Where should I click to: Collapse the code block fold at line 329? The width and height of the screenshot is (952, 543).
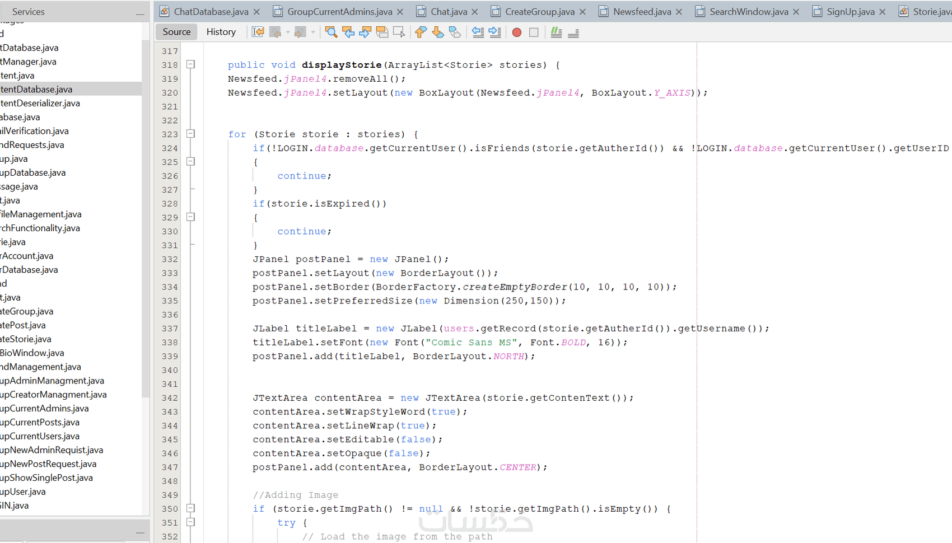click(191, 217)
